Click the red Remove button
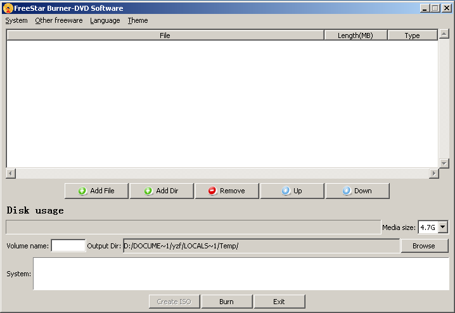 pyautogui.click(x=227, y=191)
